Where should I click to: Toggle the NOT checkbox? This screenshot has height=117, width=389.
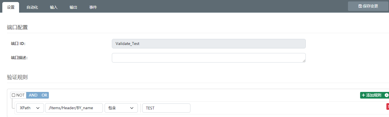14,95
